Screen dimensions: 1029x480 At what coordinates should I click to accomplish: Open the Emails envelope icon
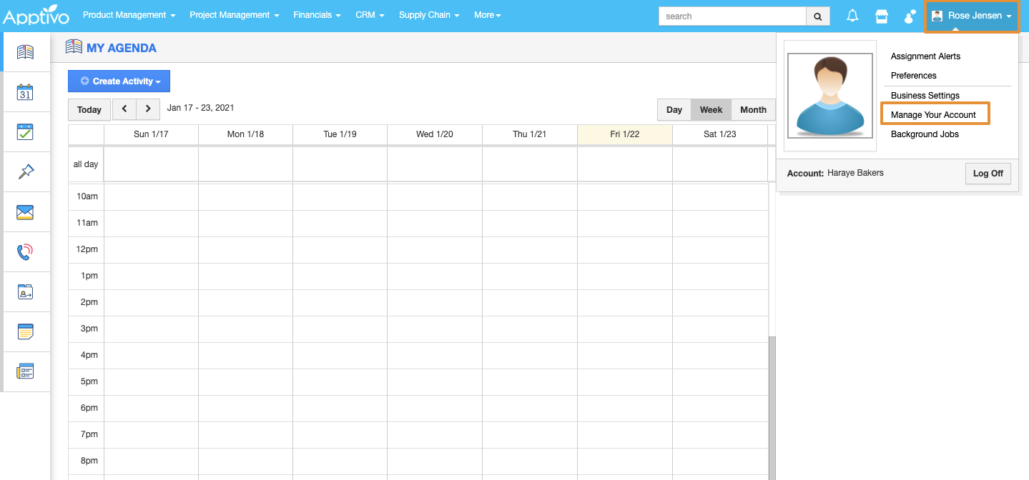click(x=25, y=212)
